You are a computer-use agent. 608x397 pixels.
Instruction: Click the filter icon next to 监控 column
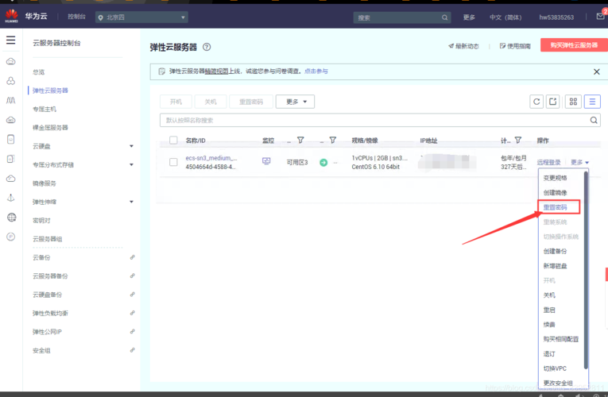click(300, 141)
